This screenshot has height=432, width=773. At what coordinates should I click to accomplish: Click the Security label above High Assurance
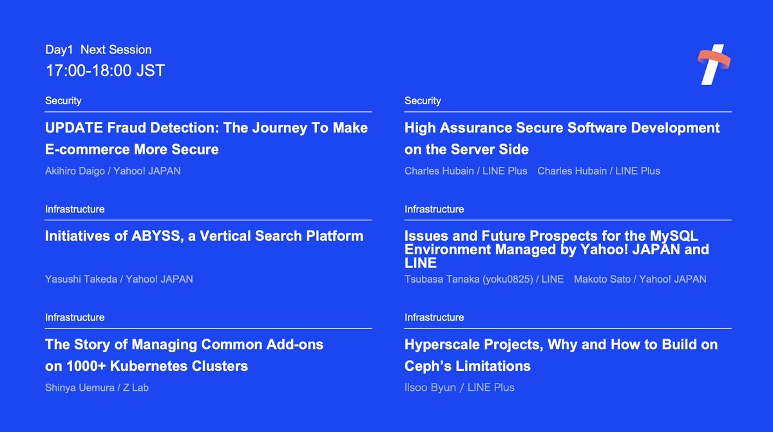tap(423, 100)
